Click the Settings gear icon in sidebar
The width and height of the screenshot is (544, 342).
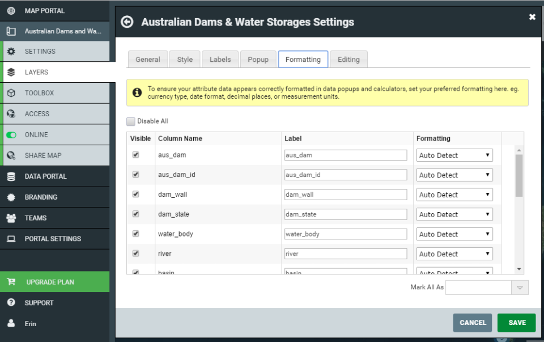pyautogui.click(x=11, y=52)
